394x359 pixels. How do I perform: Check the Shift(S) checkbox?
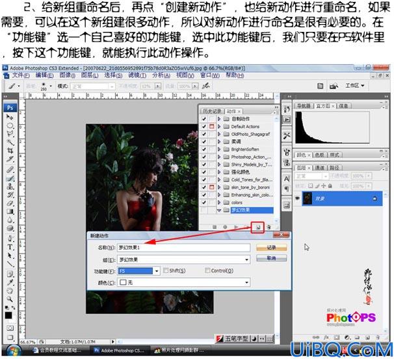click(166, 271)
